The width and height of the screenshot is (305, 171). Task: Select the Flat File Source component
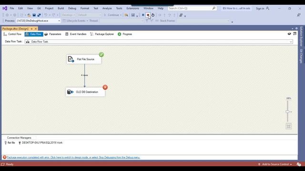click(84, 59)
